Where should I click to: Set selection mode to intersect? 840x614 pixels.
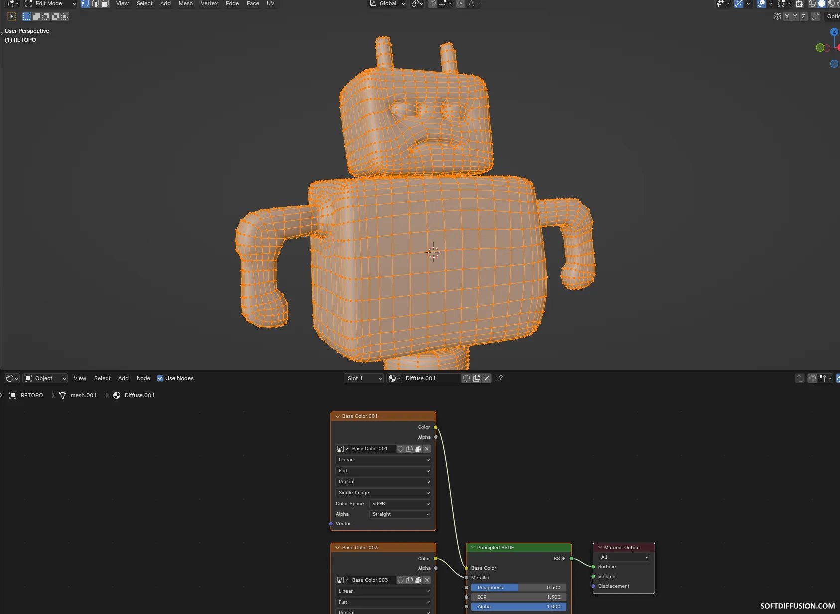pos(65,16)
